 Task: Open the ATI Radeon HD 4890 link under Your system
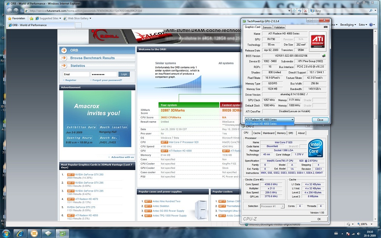[x=180, y=151]
